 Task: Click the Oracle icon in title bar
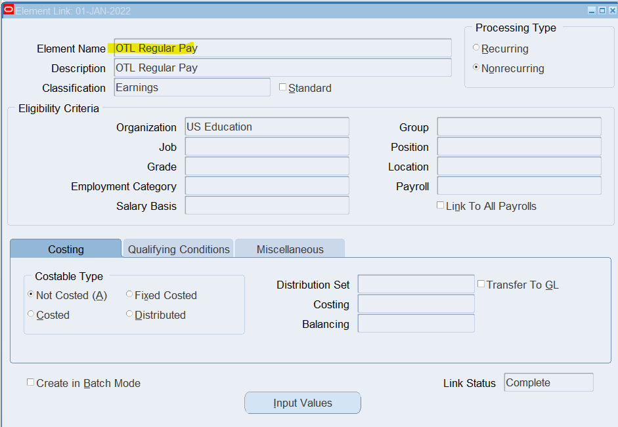9,10
